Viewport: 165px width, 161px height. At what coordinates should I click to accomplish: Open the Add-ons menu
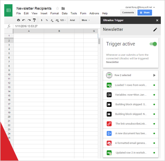click(x=94, y=13)
